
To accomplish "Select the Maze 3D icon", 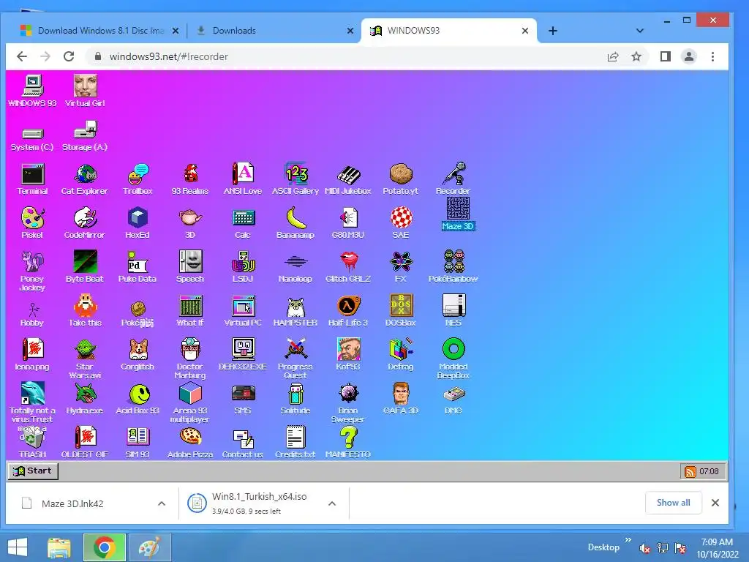I will pyautogui.click(x=458, y=214).
